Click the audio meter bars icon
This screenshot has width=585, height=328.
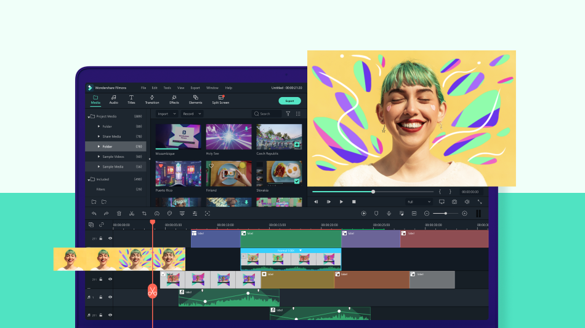point(478,214)
